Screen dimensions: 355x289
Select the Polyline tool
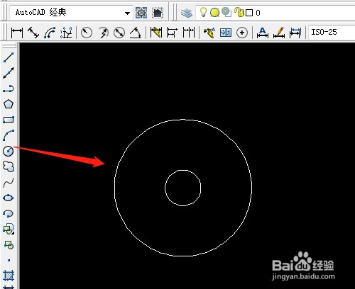[x=9, y=89]
